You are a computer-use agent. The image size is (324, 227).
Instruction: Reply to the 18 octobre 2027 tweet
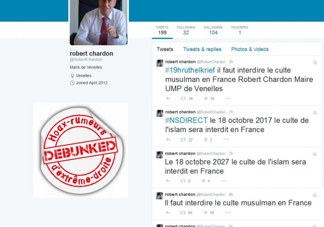coord(168,181)
